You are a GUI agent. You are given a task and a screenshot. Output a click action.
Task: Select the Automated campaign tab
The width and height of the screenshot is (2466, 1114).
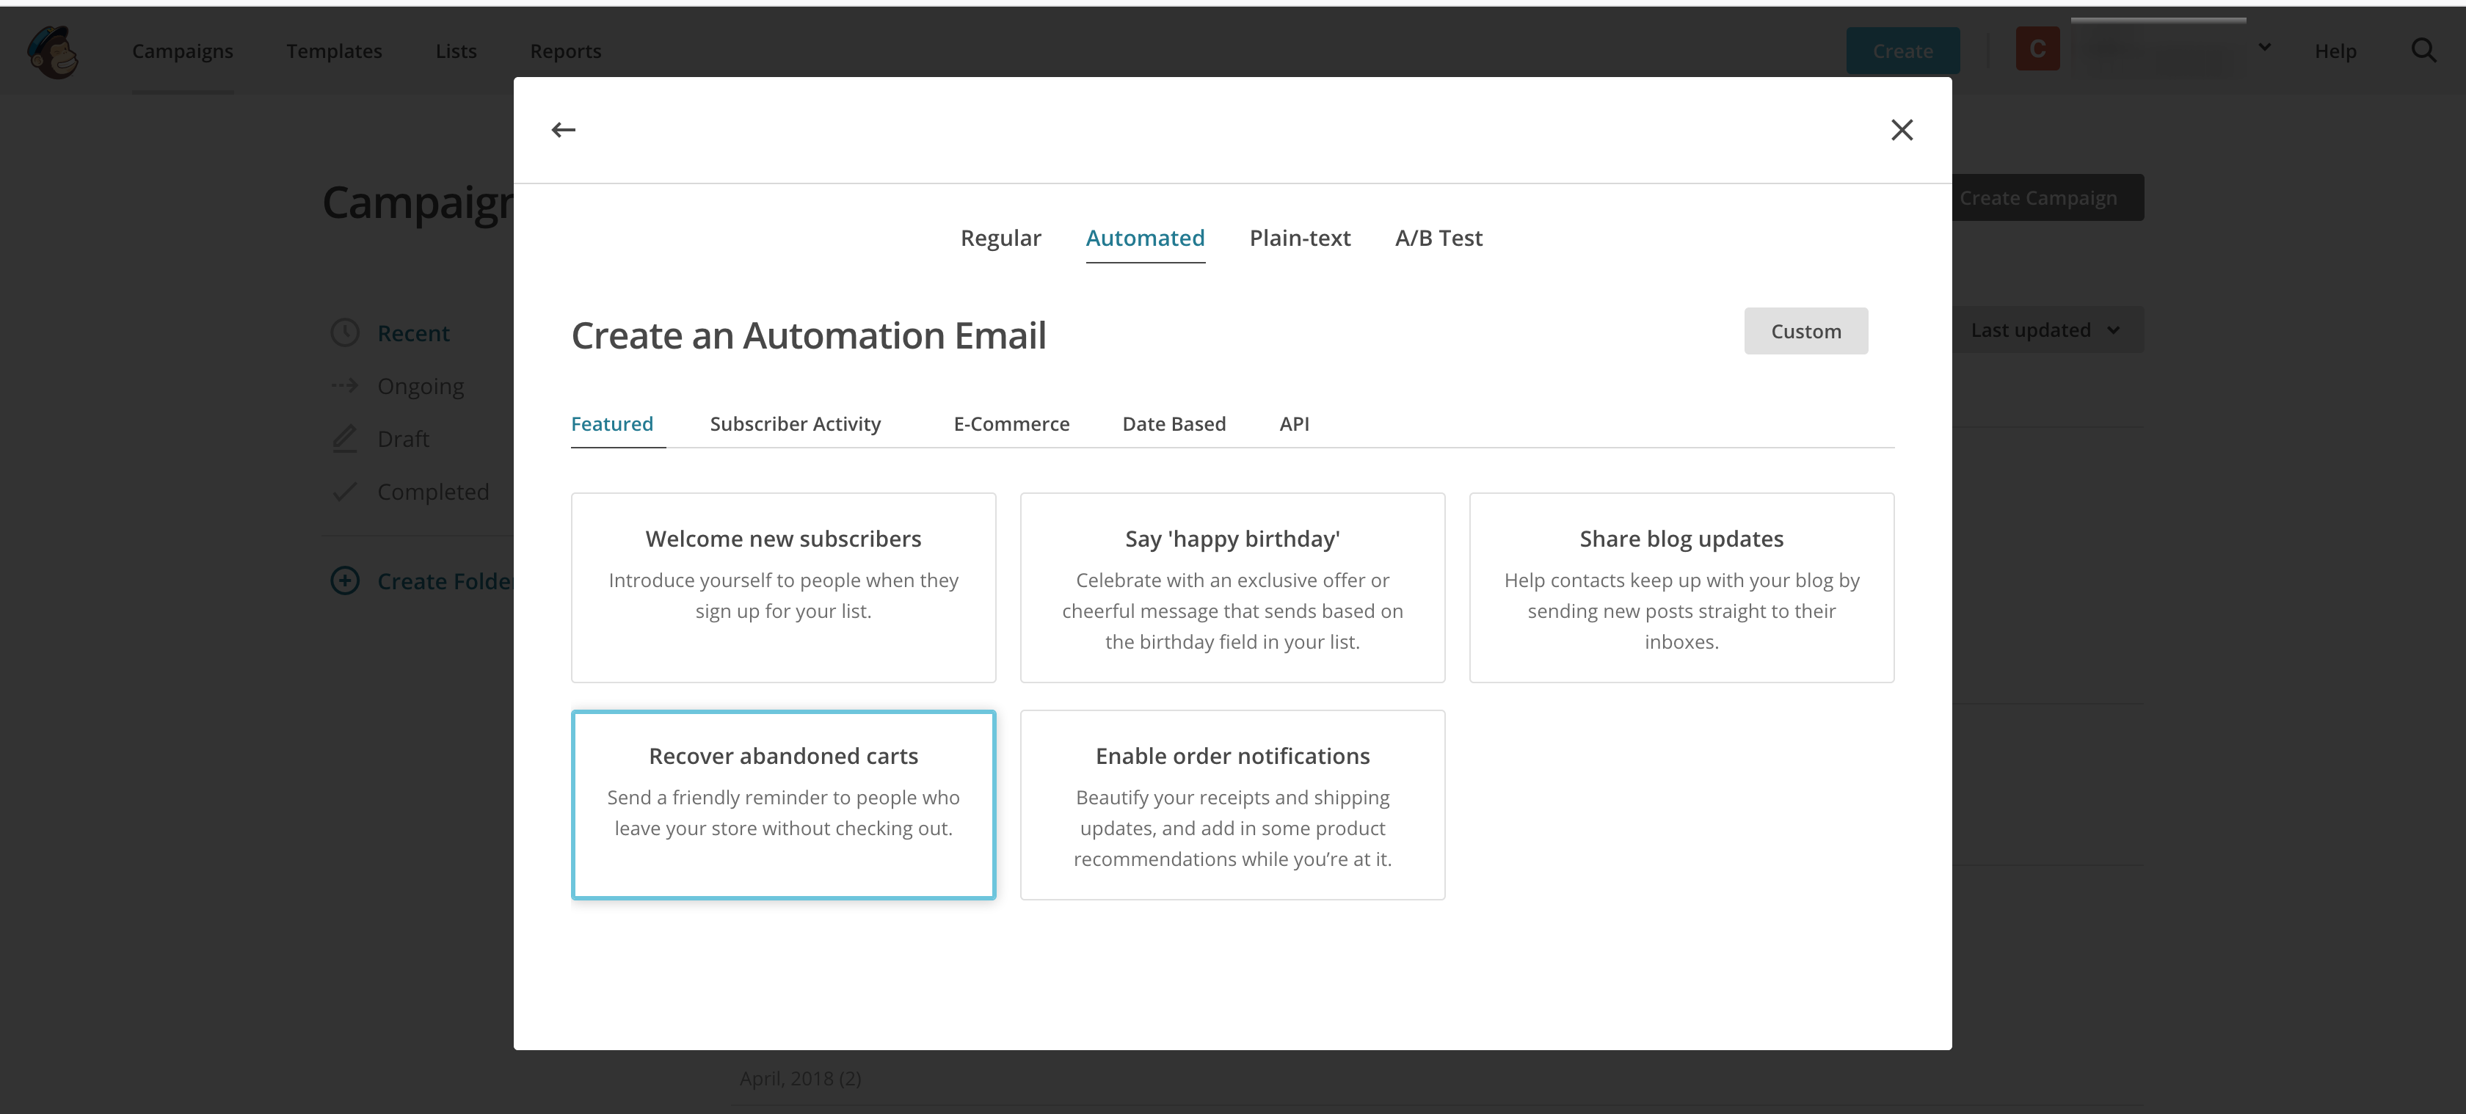click(1145, 237)
